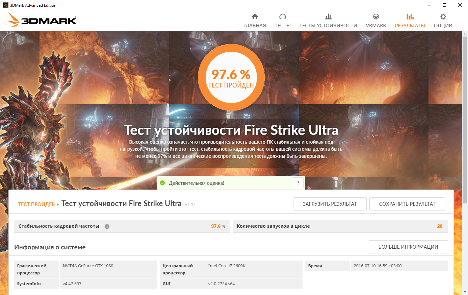
Task: Click the loop count value 20
Action: click(440, 226)
